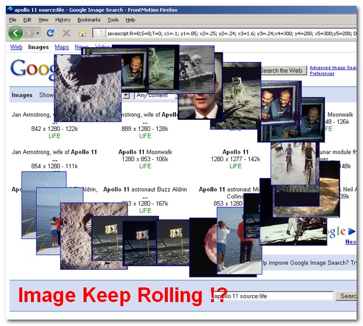Click the two astronauts in quarantine window photo
363x326 pixels.
pyautogui.click(x=281, y=103)
